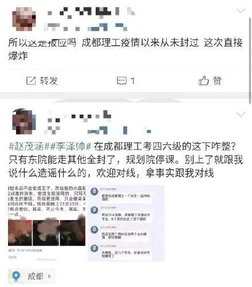This screenshot has height=287, width=252.
Task: Tap the 转发 label
Action: [x=49, y=81]
